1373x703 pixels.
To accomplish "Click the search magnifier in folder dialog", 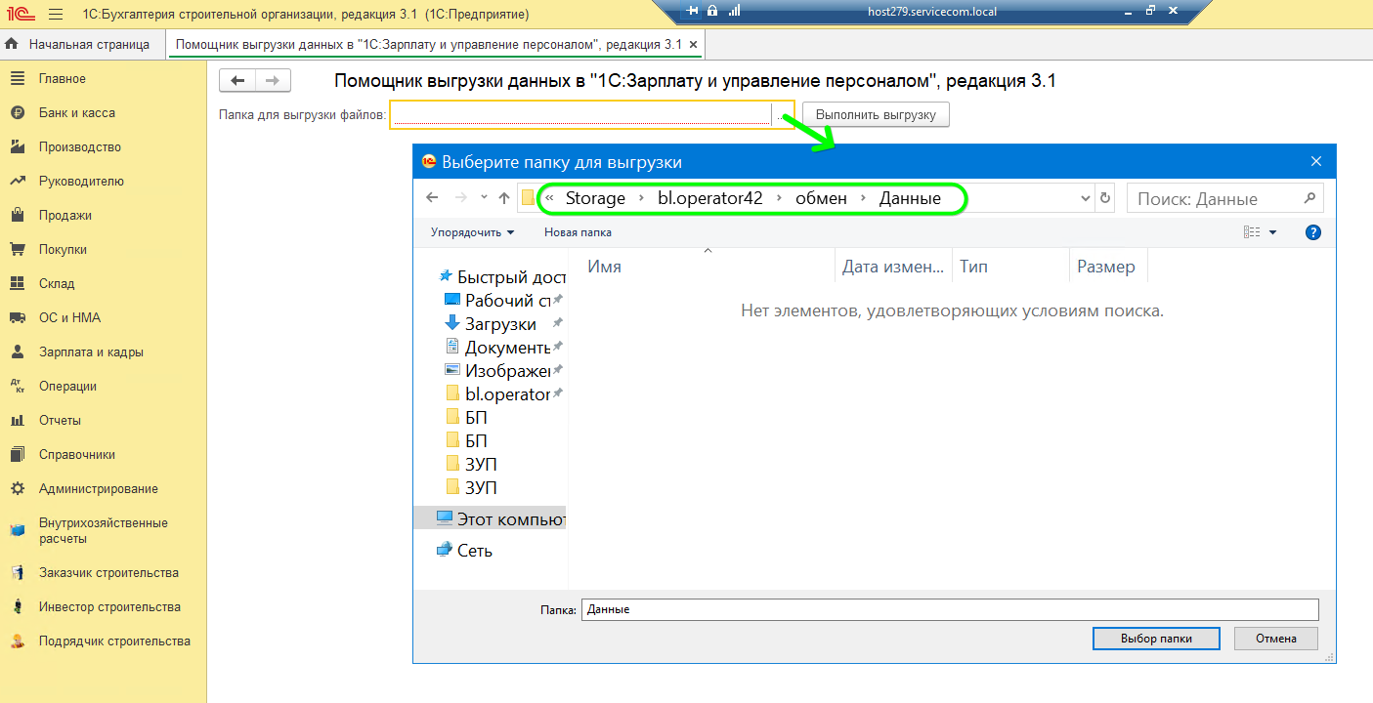I will (x=1310, y=198).
